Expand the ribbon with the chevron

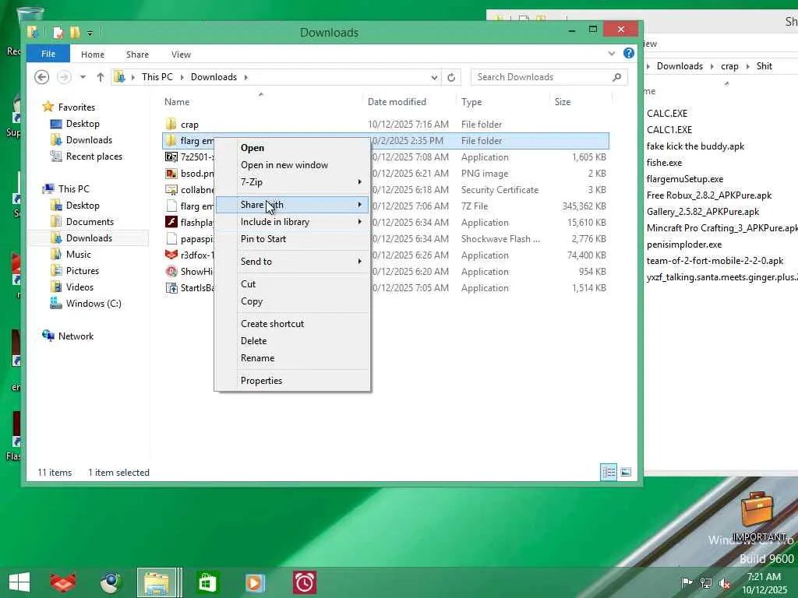[612, 54]
